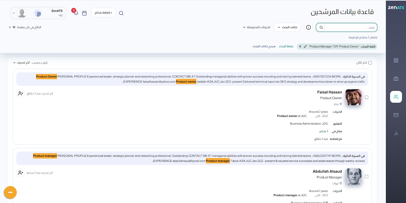
Task: Click the location pin next to تبوك
Action: click(x=341, y=183)
